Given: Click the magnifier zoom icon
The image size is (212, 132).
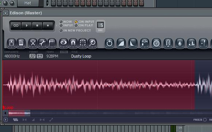Looking at the screenshot, I should click(92, 43).
